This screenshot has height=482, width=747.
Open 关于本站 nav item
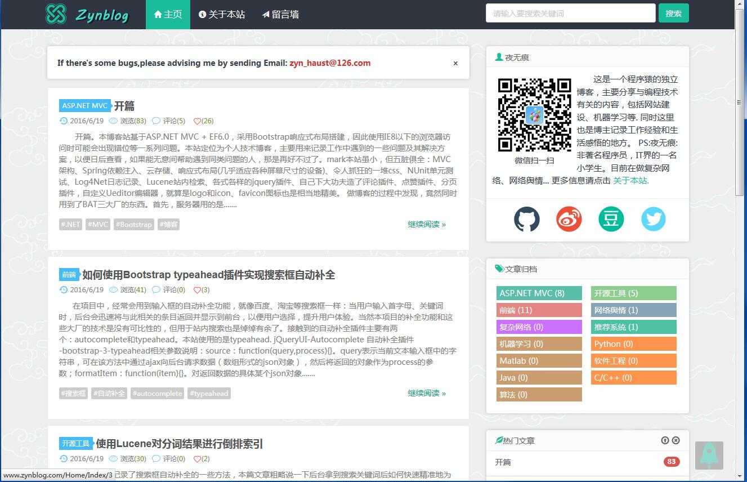(x=222, y=15)
